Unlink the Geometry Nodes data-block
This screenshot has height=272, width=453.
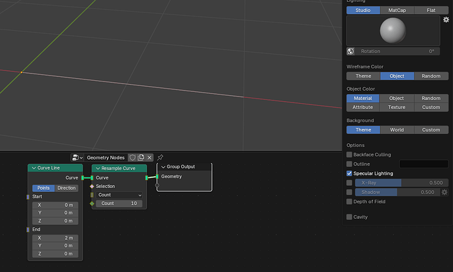point(150,158)
